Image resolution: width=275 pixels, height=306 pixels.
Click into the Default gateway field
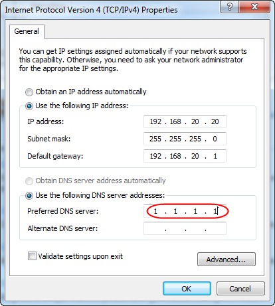185,156
